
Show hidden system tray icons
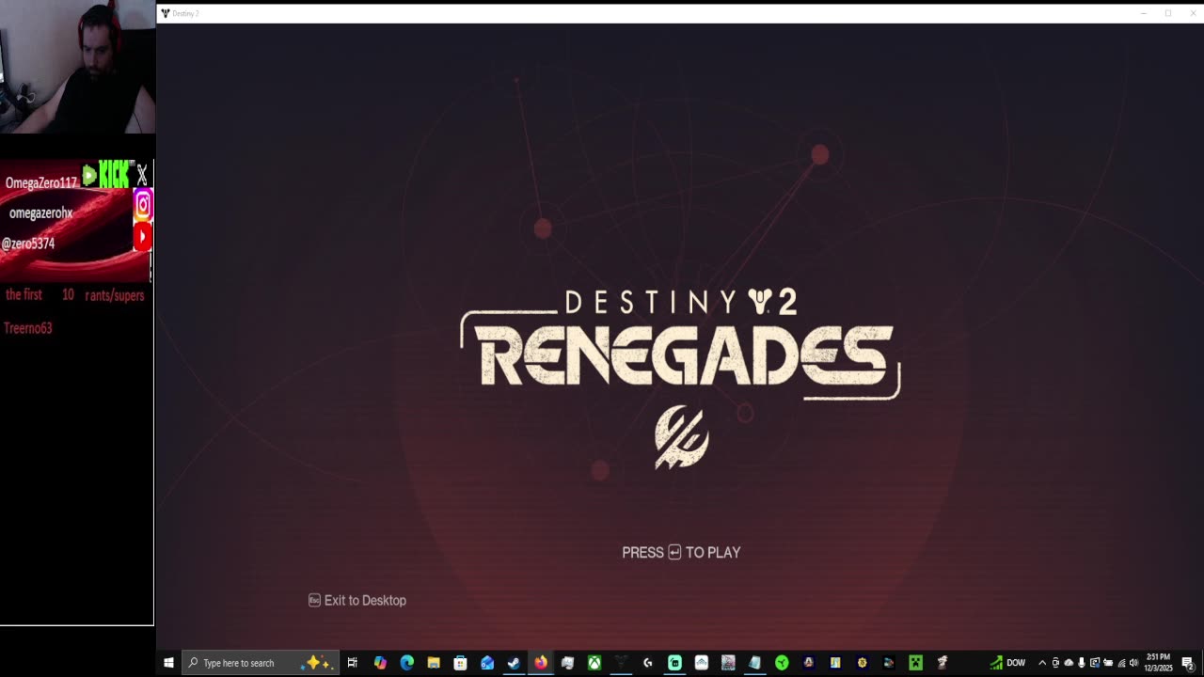pos(1042,663)
